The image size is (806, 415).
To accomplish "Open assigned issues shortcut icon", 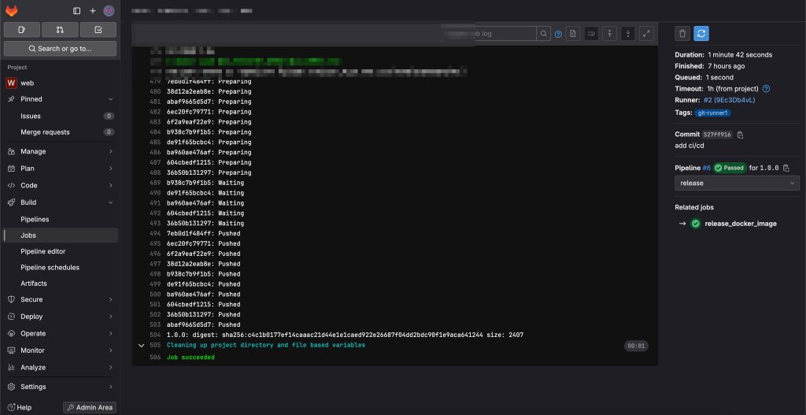I will tap(22, 30).
